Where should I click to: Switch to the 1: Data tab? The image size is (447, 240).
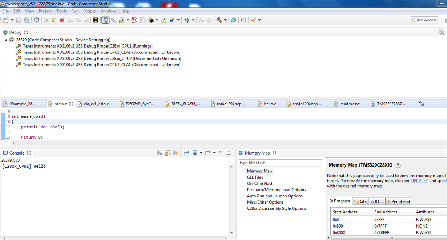pos(360,201)
